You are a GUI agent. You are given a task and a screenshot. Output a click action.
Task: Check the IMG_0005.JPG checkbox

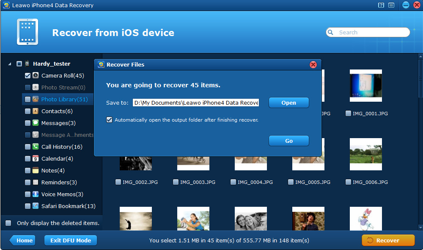coord(291,182)
